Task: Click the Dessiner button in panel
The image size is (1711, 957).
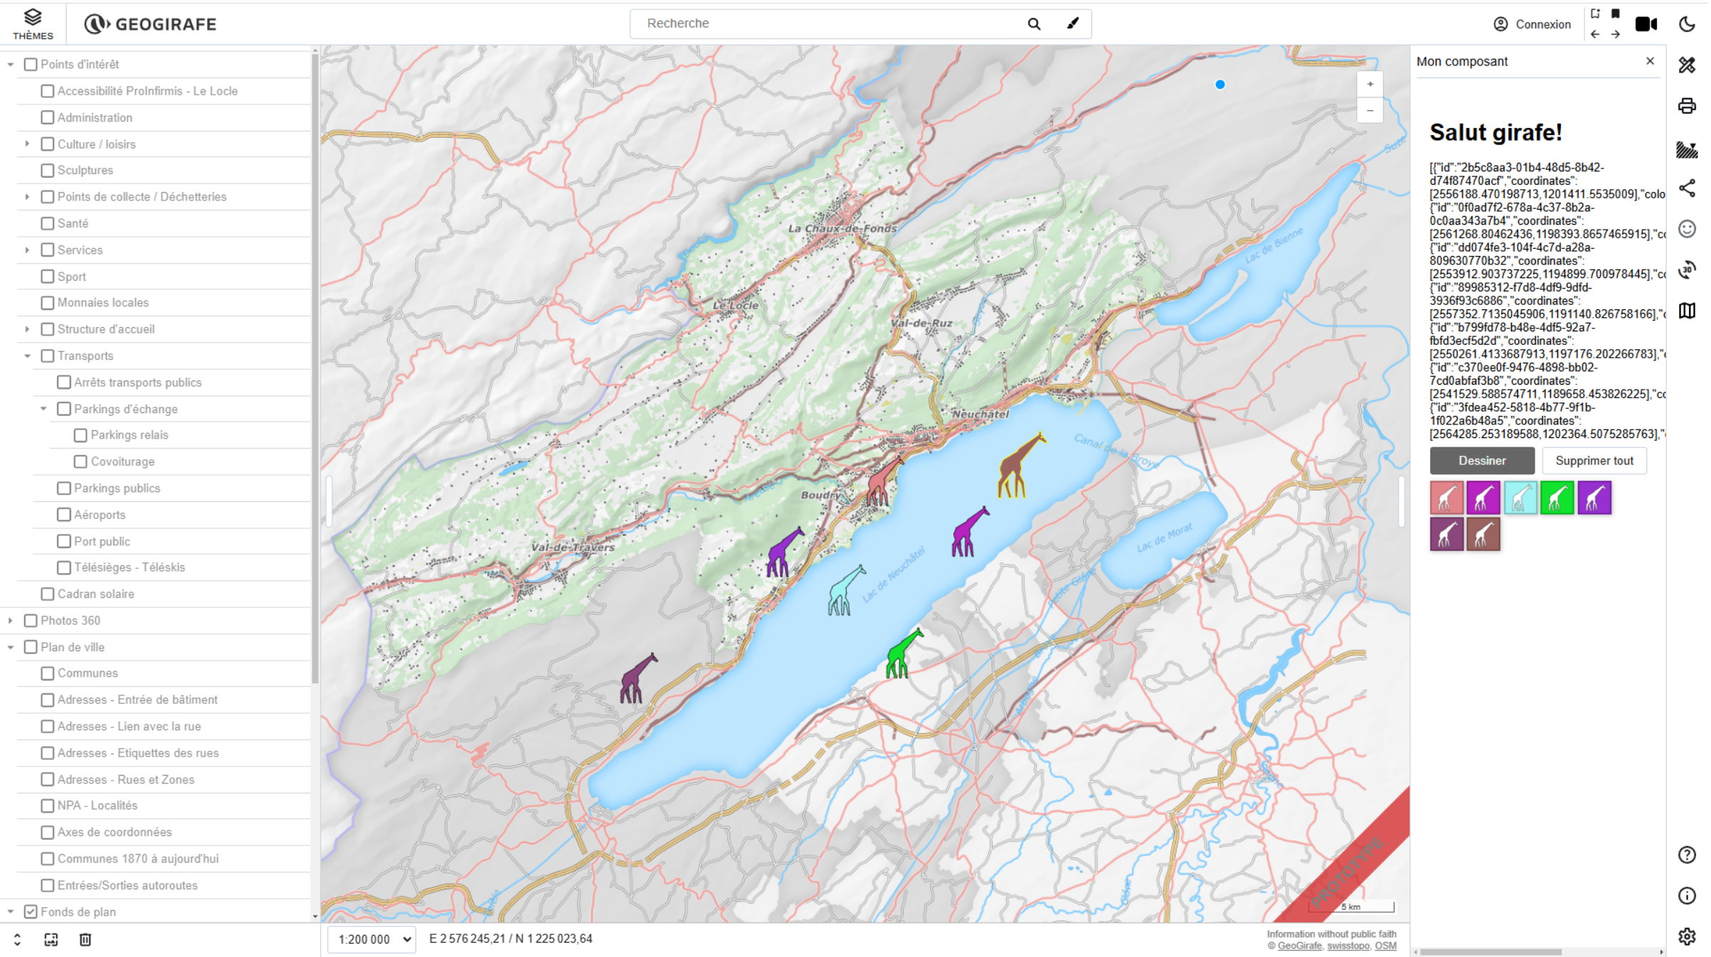Action: pyautogui.click(x=1480, y=460)
